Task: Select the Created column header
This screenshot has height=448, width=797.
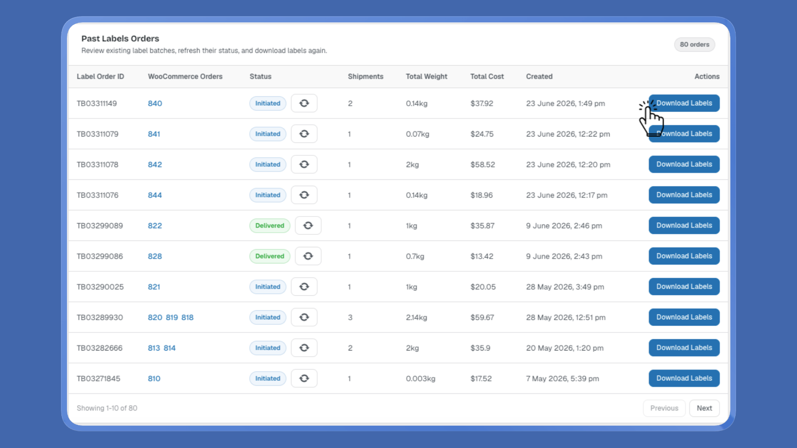Action: 539,76
